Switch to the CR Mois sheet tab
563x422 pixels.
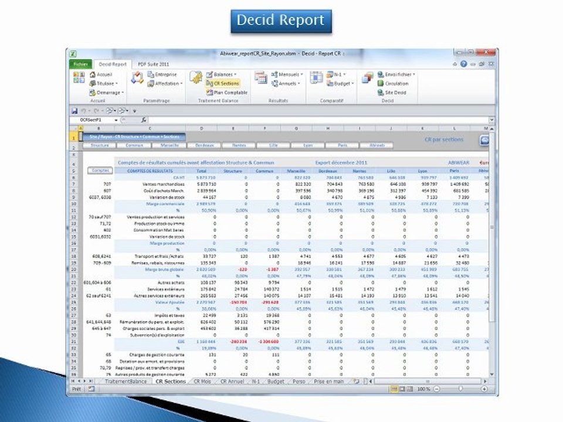tap(202, 382)
